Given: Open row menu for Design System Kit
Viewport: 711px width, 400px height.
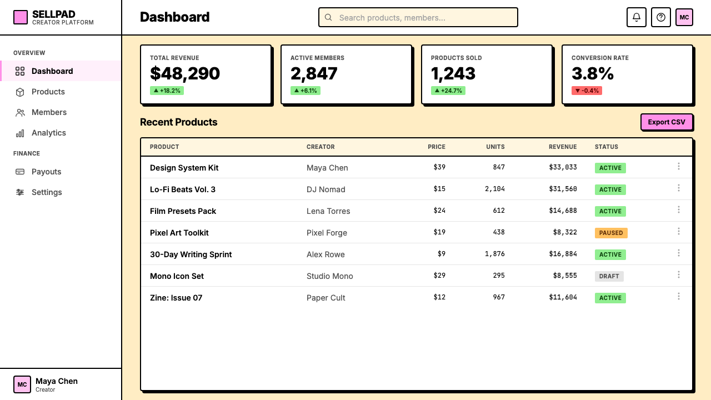Looking at the screenshot, I should tap(679, 166).
